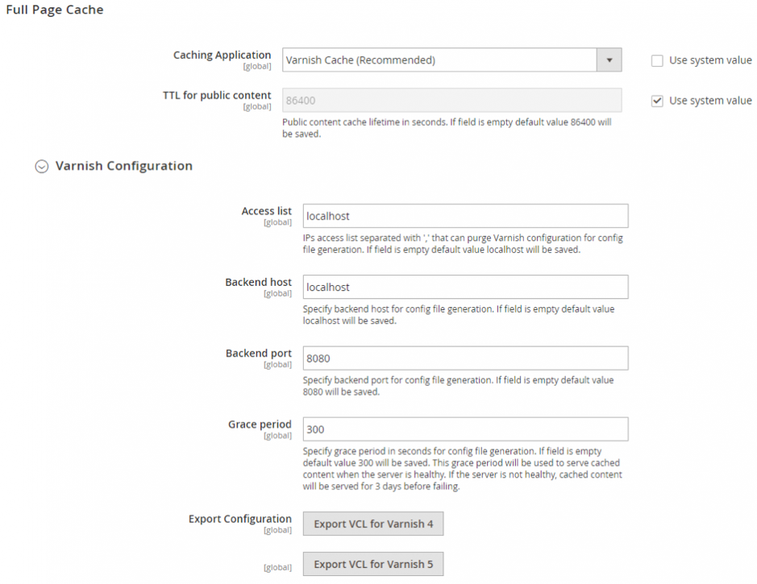Screen dimensions: 757x584
Task: Click Use system value label beside Caching Application
Action: 709,60
